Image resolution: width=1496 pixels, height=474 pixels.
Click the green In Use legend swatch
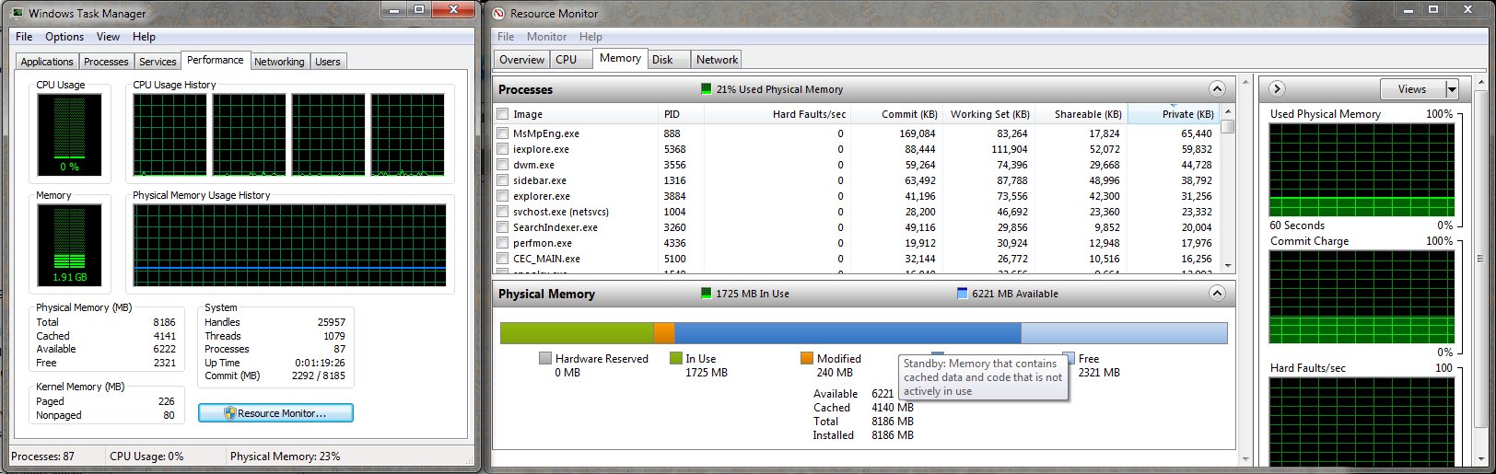[676, 358]
